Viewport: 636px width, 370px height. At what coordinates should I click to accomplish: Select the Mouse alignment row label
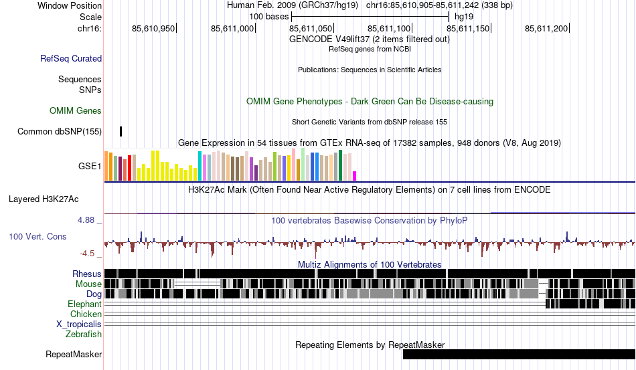[x=88, y=284]
